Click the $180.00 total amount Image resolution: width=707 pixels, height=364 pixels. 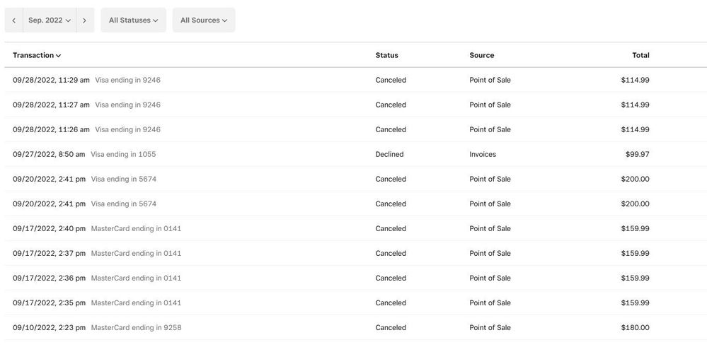(635, 327)
